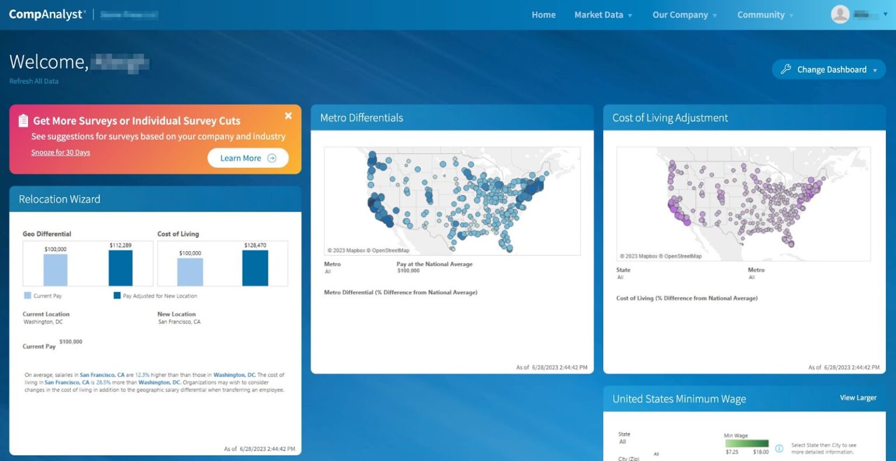This screenshot has height=461, width=896.
Task: Click the Min Wage green gradient legend
Action: [x=747, y=444]
